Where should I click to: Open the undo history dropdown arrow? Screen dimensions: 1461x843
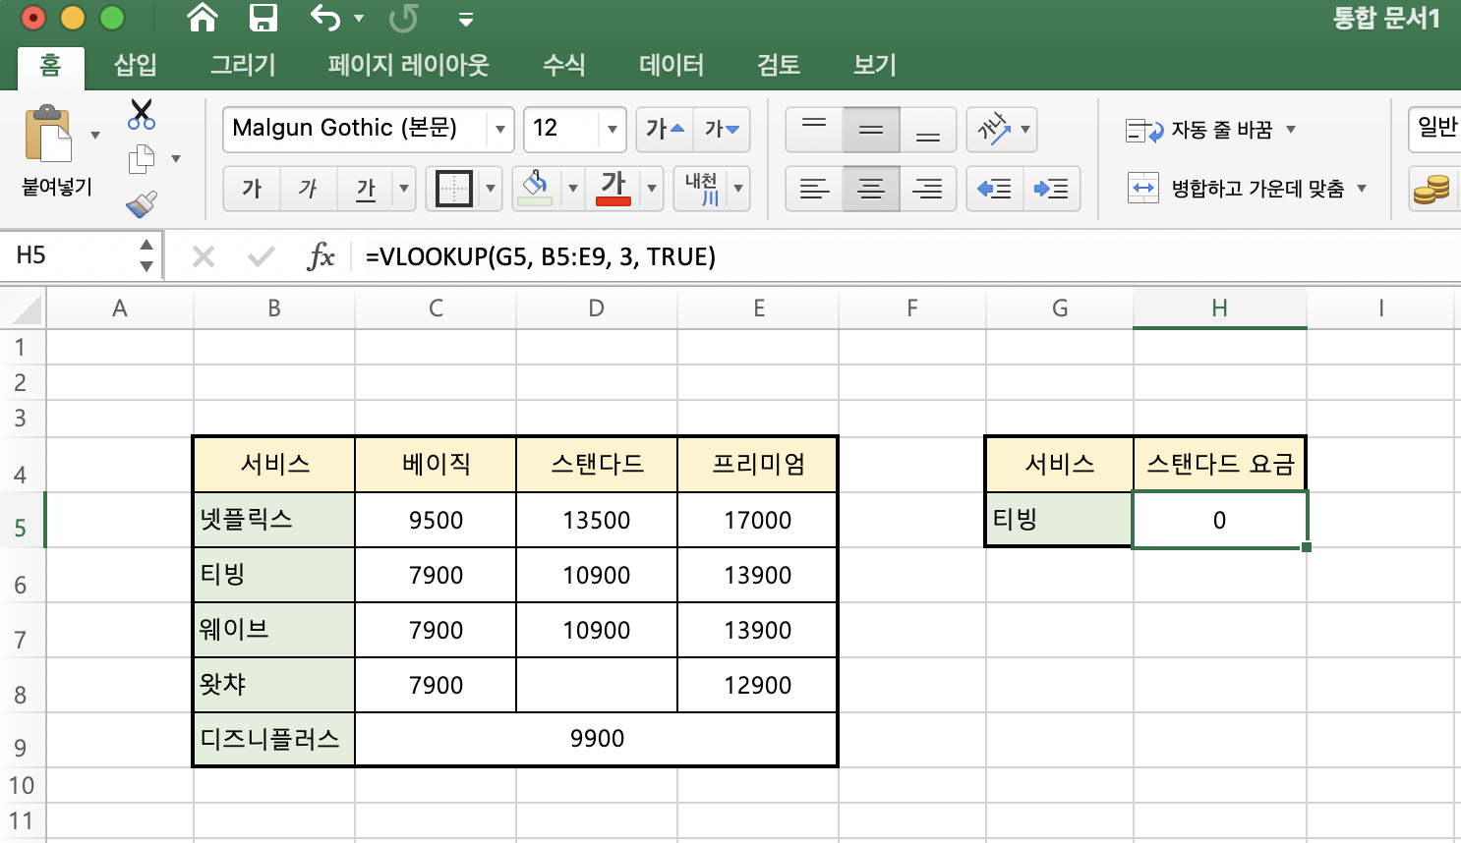pos(359,19)
